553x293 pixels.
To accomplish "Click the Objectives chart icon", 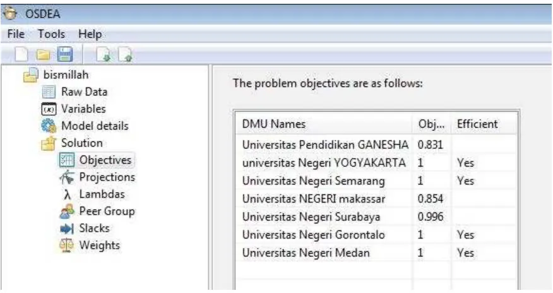I will (x=67, y=160).
